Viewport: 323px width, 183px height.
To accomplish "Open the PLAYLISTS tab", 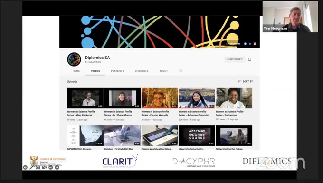I will pyautogui.click(x=117, y=71).
